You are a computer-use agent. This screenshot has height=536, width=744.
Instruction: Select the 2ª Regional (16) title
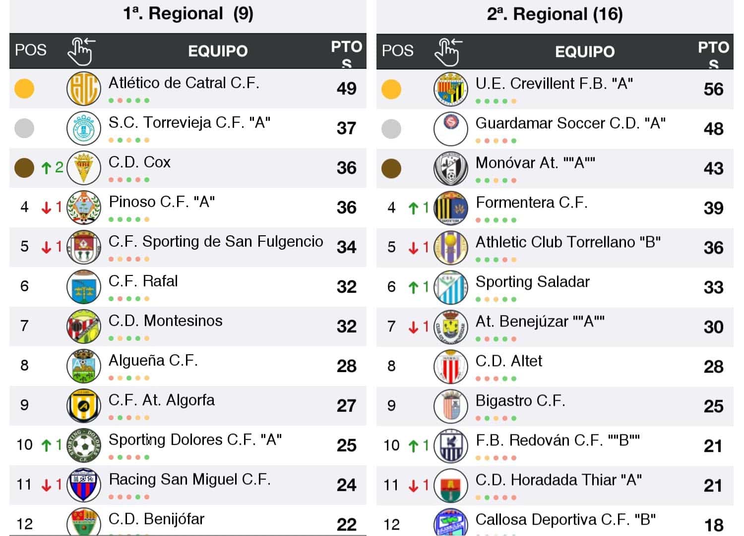pyautogui.click(x=555, y=14)
